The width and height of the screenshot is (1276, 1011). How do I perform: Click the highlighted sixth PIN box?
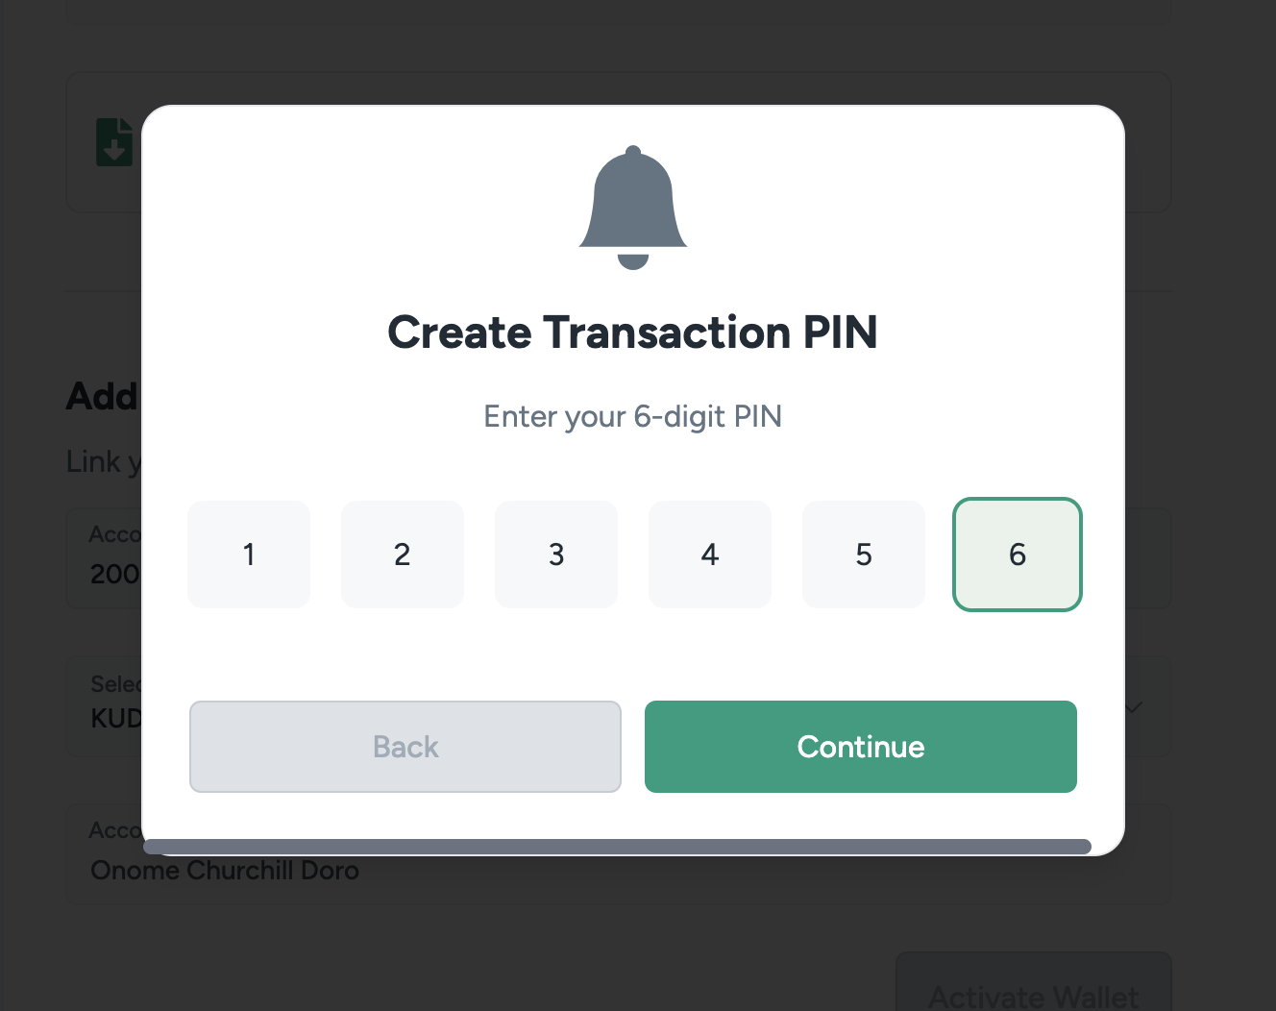click(x=1018, y=555)
